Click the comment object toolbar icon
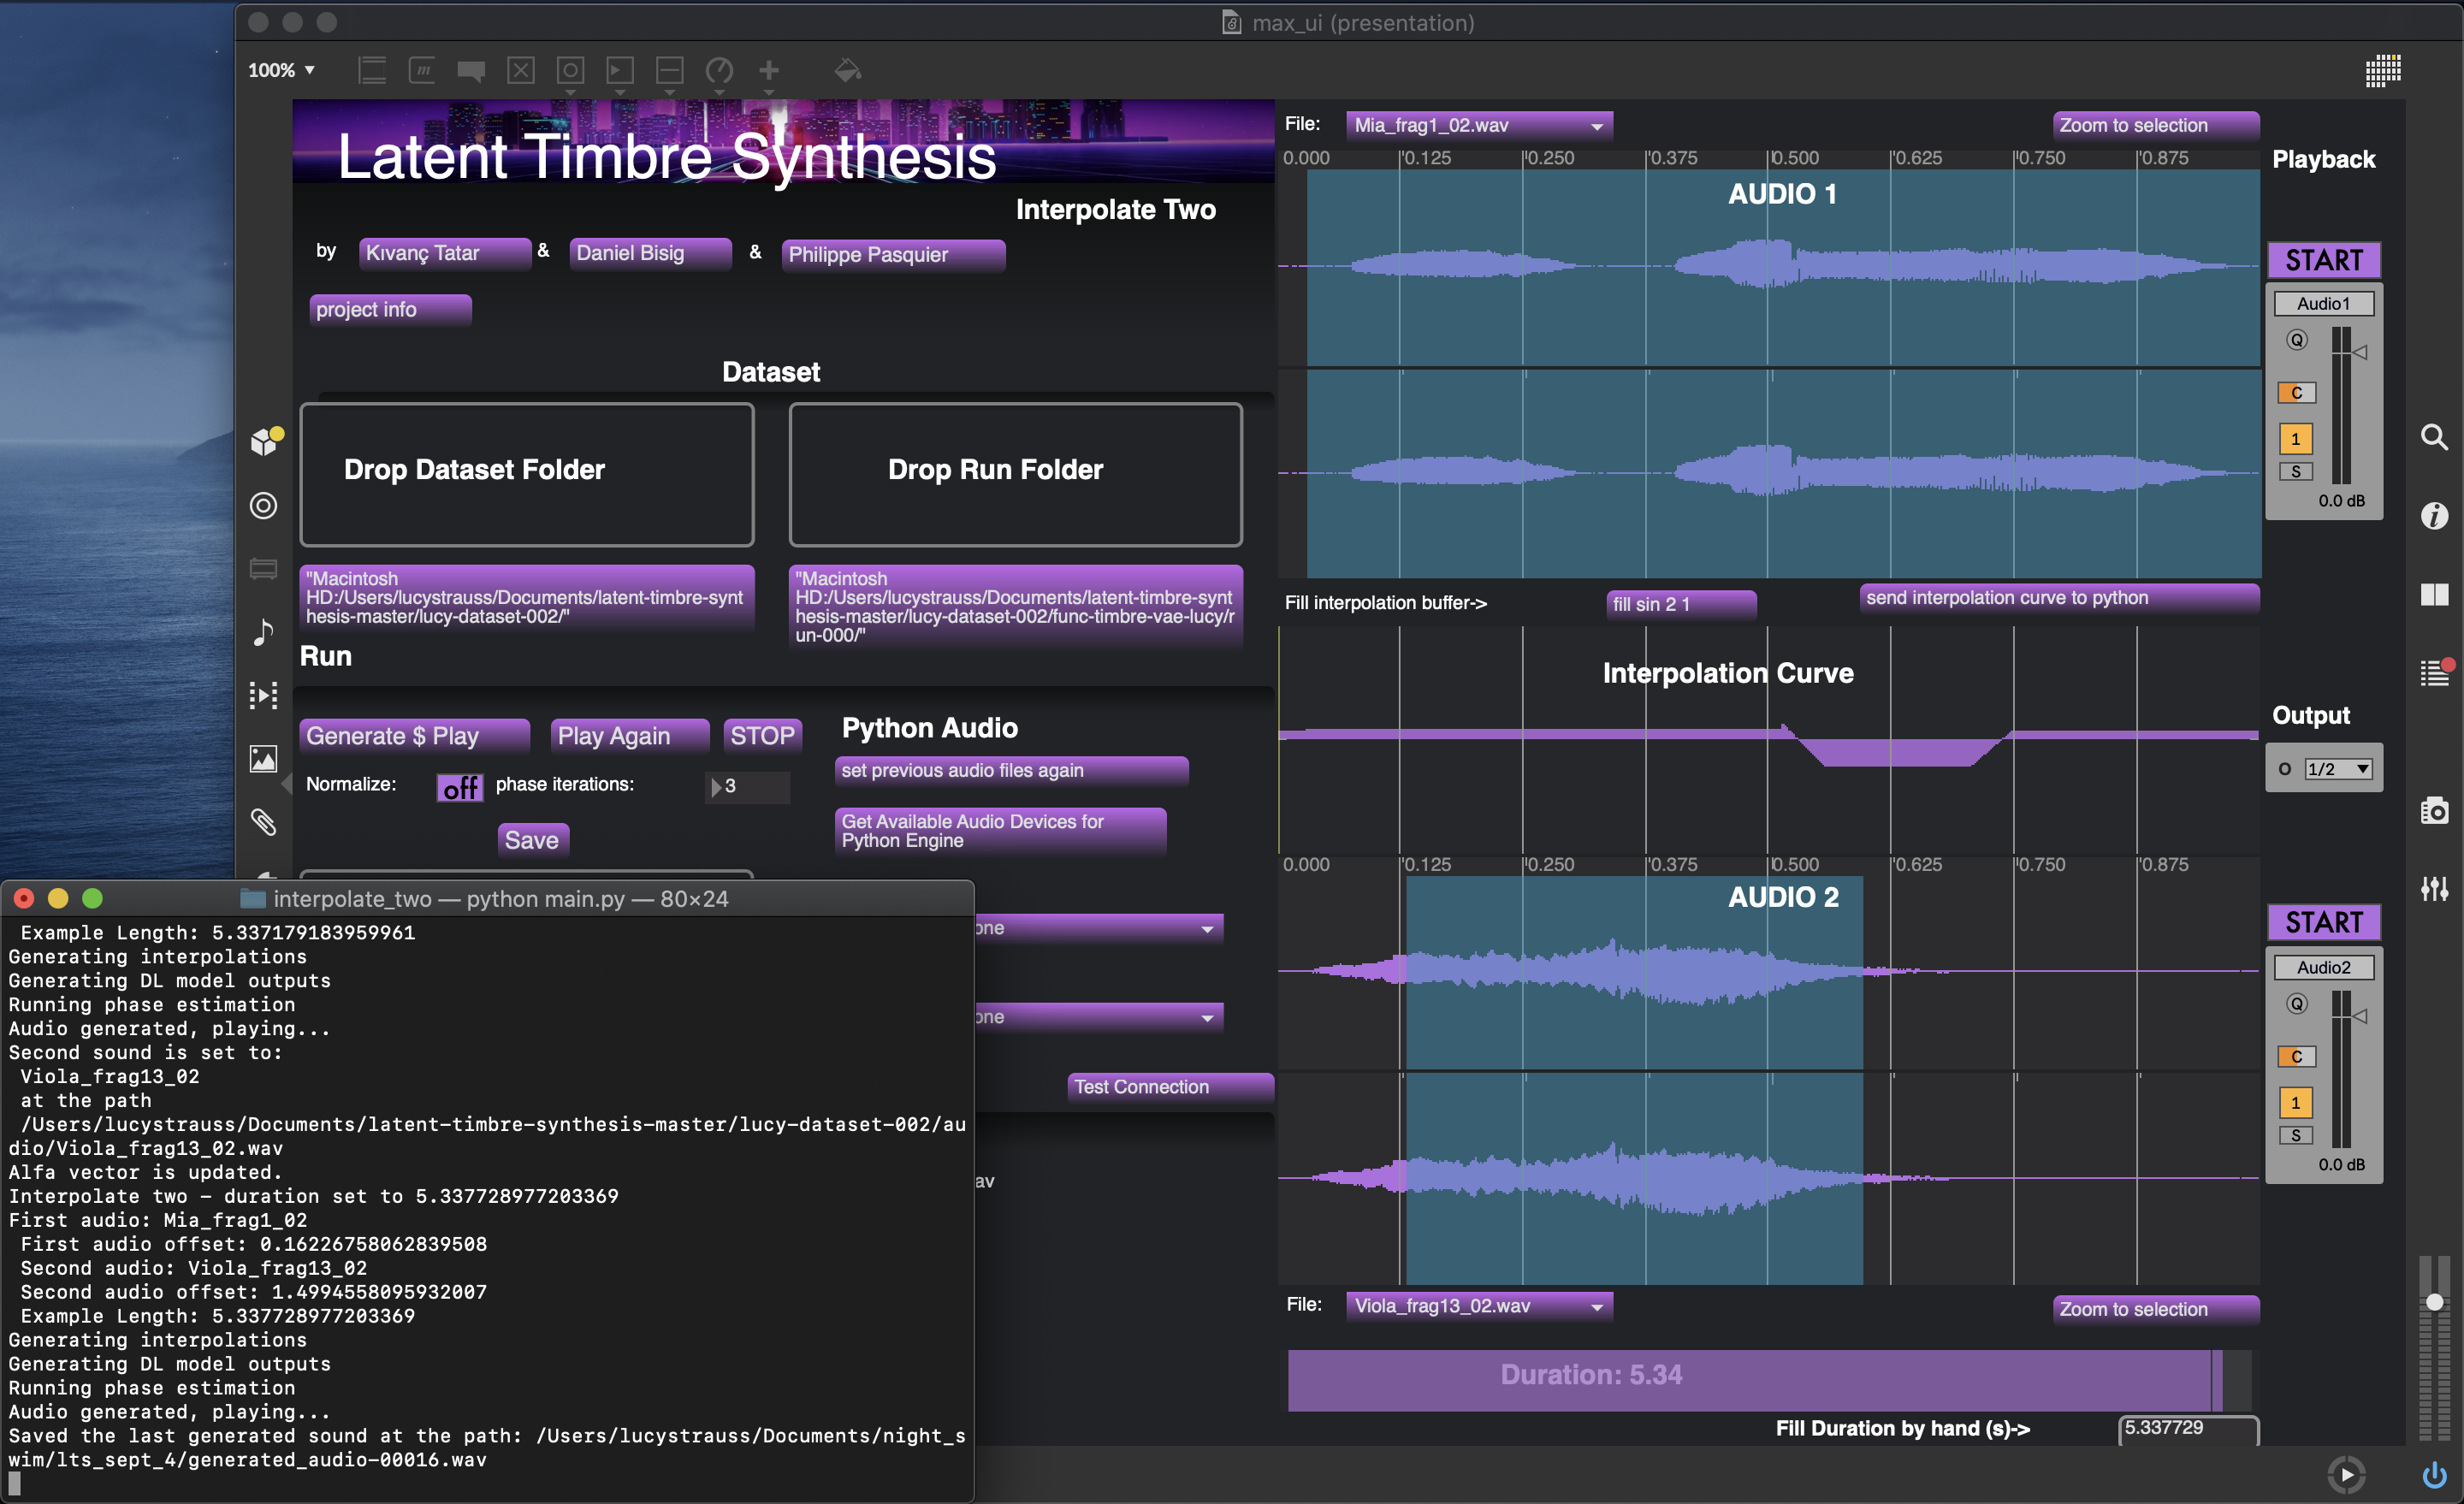Screen dimensions: 2464x1504 (x=471, y=70)
